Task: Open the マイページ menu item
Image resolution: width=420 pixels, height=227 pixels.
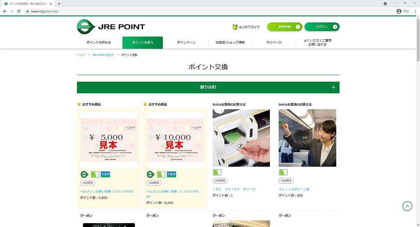Action: coord(274,42)
